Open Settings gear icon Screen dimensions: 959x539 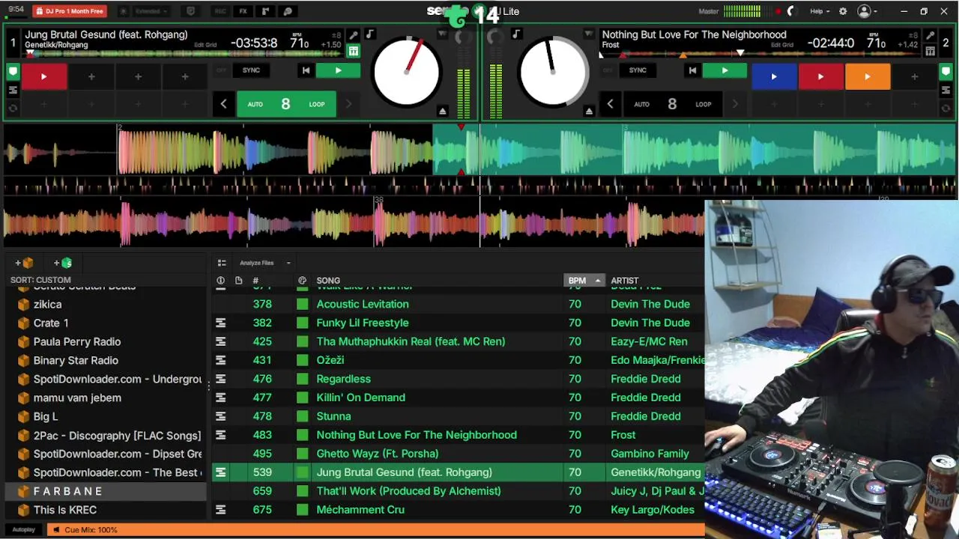tap(843, 11)
